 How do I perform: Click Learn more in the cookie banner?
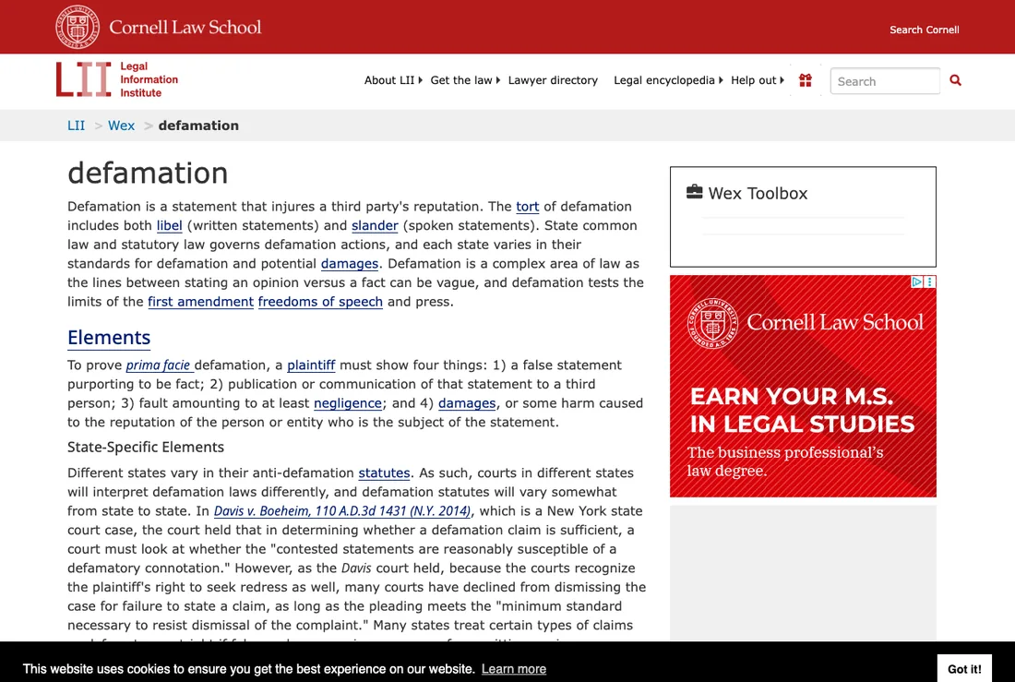pos(514,669)
